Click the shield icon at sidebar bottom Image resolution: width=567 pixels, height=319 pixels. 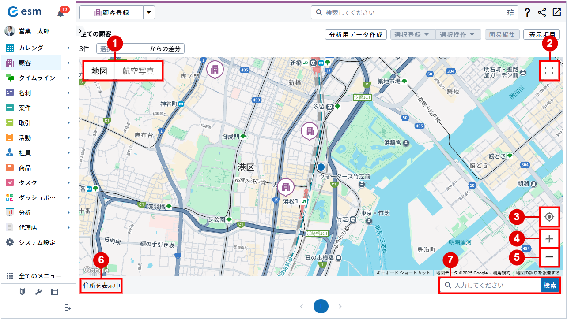click(23, 291)
